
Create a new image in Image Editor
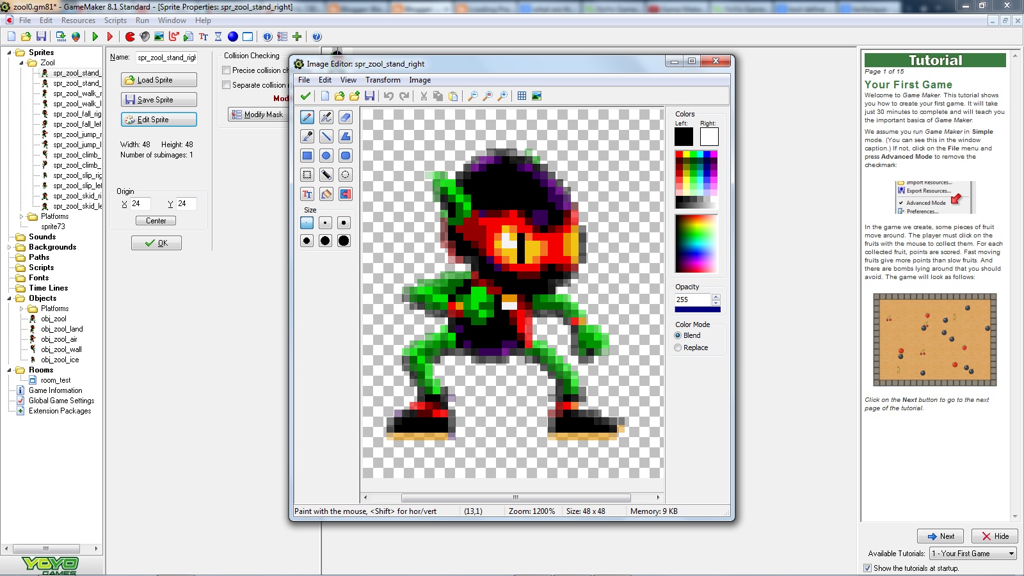point(325,96)
